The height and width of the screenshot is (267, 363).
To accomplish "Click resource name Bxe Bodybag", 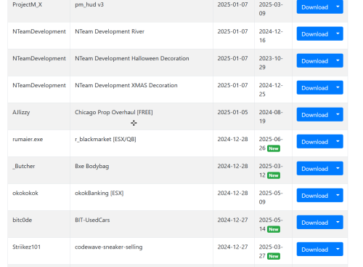I will click(92, 167).
